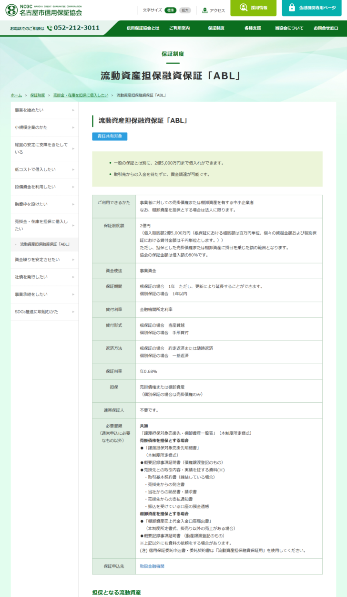The image size is (347, 597).
Task: Go to ホーム in the breadcrumb
Action: (16, 95)
